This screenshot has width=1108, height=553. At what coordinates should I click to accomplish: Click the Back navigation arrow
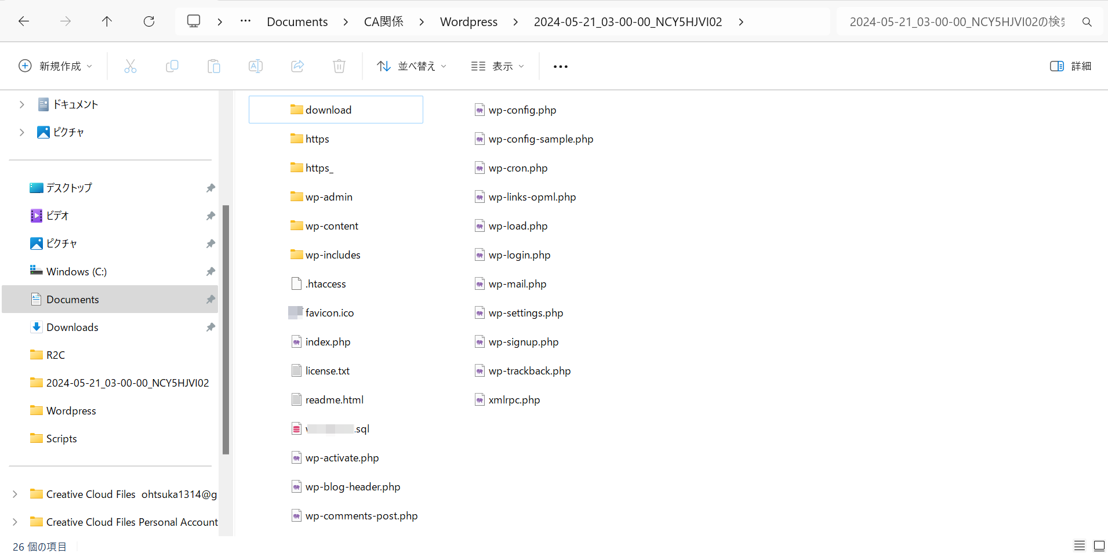[x=24, y=21]
